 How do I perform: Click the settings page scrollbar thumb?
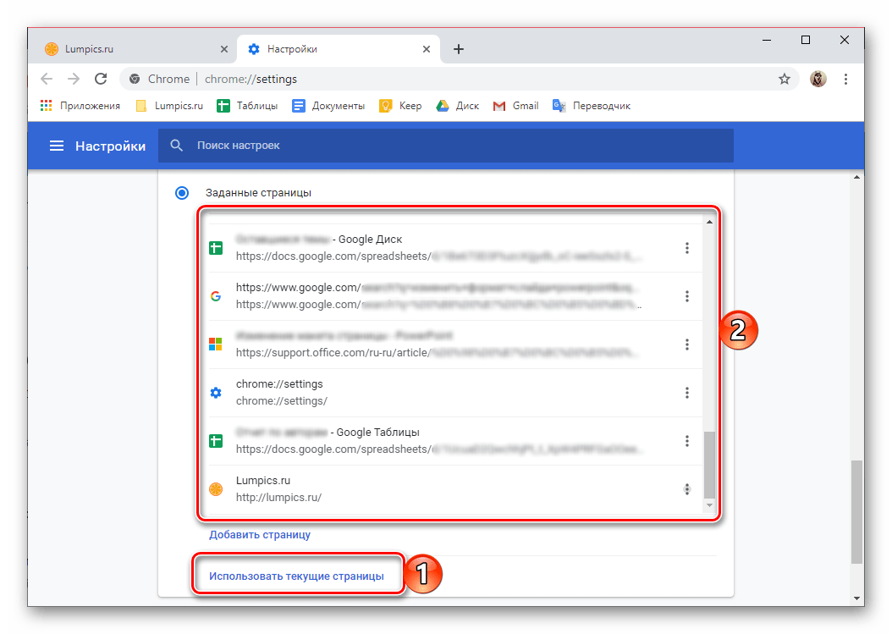coord(856,512)
